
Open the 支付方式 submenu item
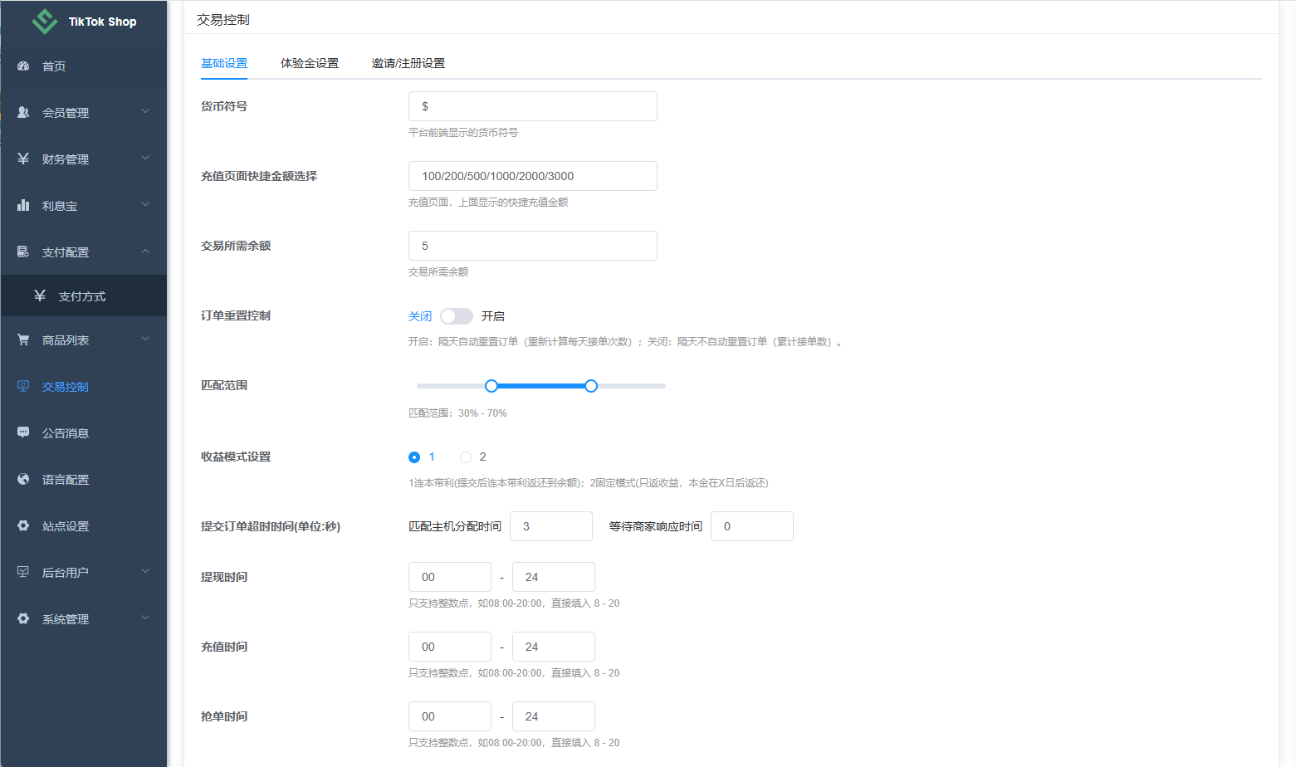click(83, 296)
